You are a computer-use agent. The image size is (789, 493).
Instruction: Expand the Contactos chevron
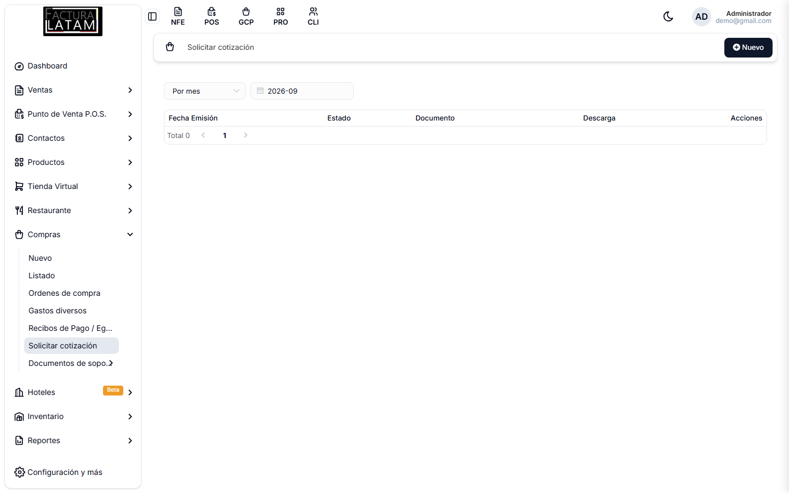coord(130,138)
